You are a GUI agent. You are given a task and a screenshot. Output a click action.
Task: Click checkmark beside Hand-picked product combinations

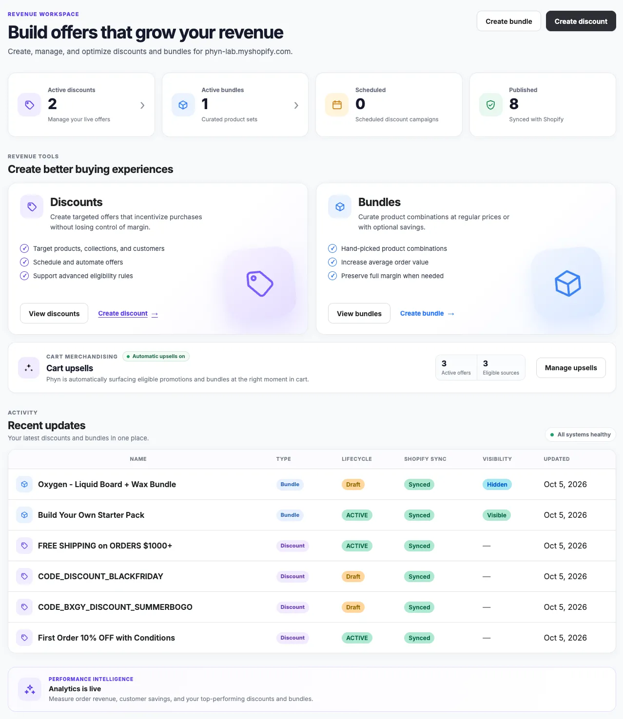pyautogui.click(x=332, y=248)
